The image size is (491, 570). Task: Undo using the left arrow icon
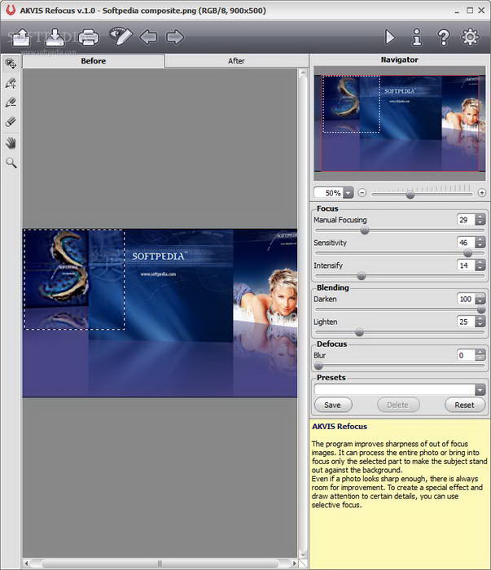point(148,37)
